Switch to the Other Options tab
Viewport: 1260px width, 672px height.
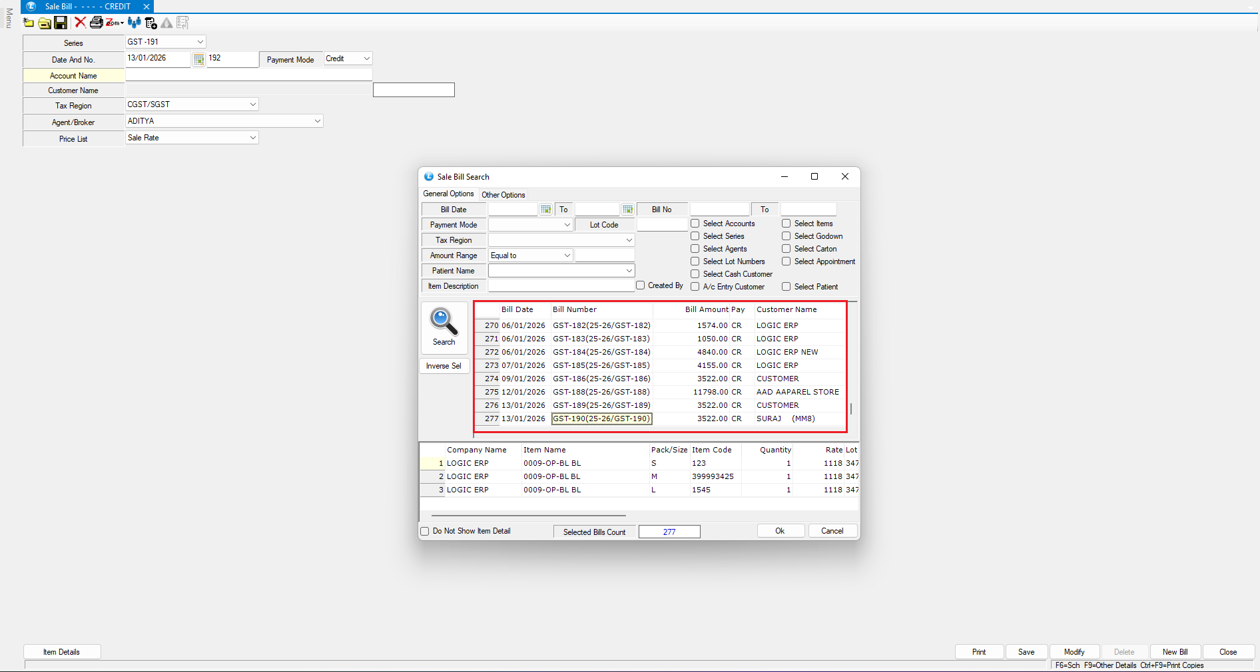503,195
